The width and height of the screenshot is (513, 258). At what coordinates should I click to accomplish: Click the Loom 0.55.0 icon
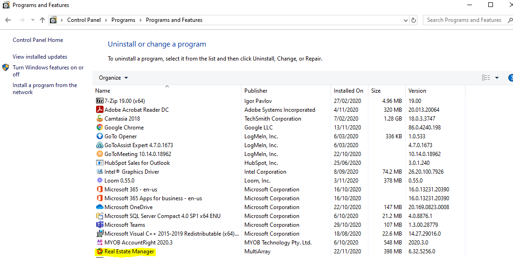point(99,180)
